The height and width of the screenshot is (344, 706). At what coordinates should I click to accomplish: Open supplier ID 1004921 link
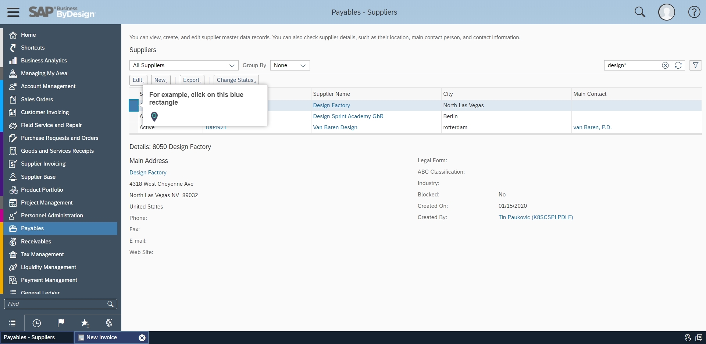pos(215,128)
